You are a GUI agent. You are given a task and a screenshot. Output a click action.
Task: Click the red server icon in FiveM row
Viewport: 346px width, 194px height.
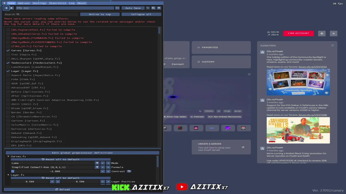[180, 128]
